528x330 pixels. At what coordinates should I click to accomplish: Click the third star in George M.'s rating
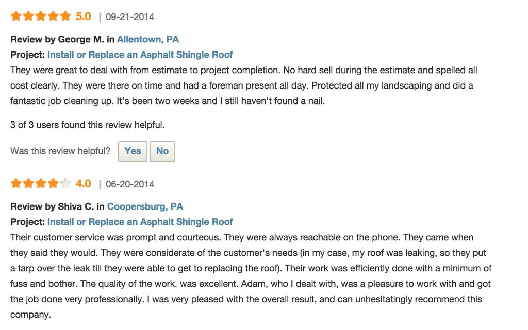coord(41,16)
